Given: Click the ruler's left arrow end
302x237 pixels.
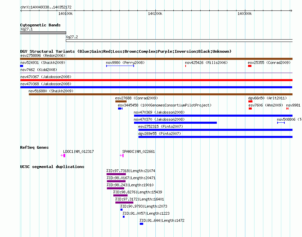Looking at the screenshot, I should [21, 11].
